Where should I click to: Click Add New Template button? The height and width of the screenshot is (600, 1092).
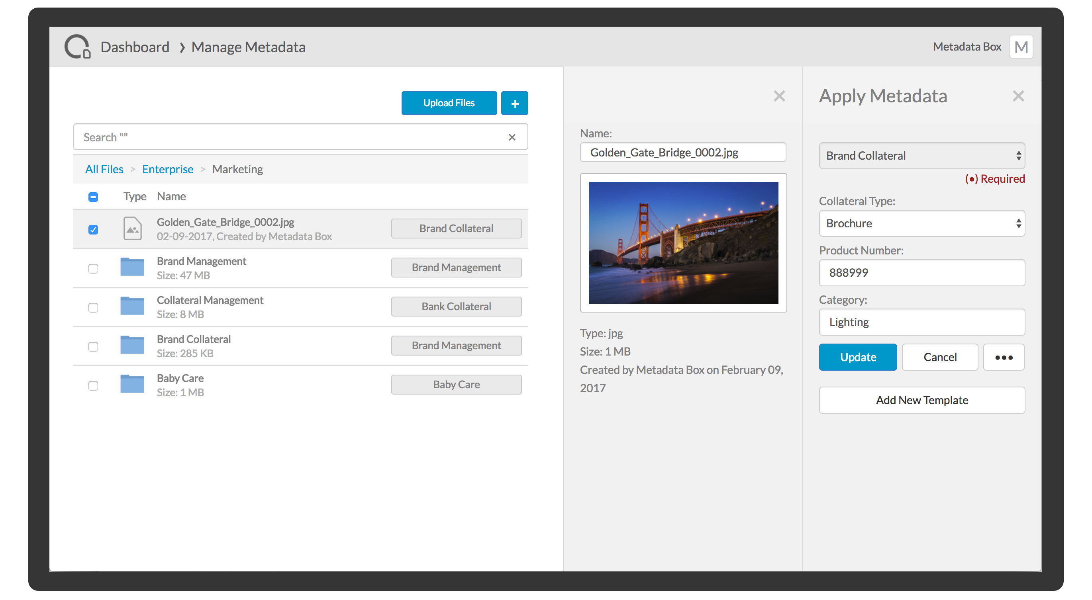921,400
